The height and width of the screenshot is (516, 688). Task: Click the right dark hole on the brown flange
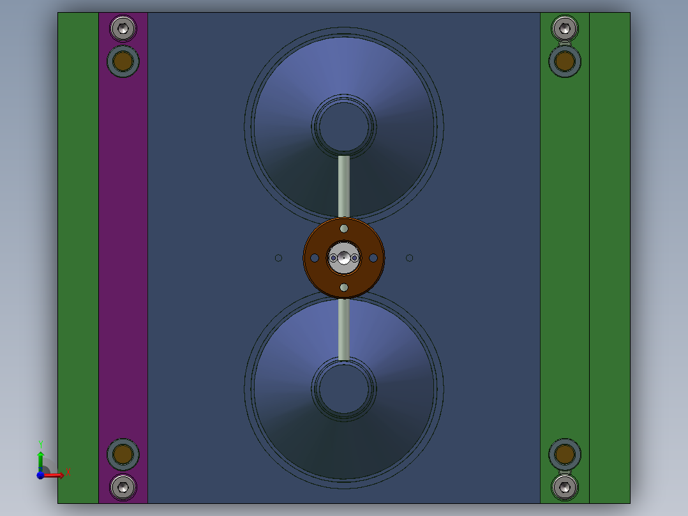tap(373, 258)
